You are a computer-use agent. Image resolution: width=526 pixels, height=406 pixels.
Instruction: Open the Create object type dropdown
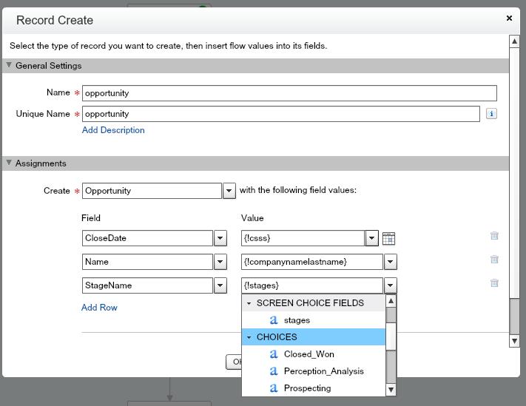(x=229, y=191)
